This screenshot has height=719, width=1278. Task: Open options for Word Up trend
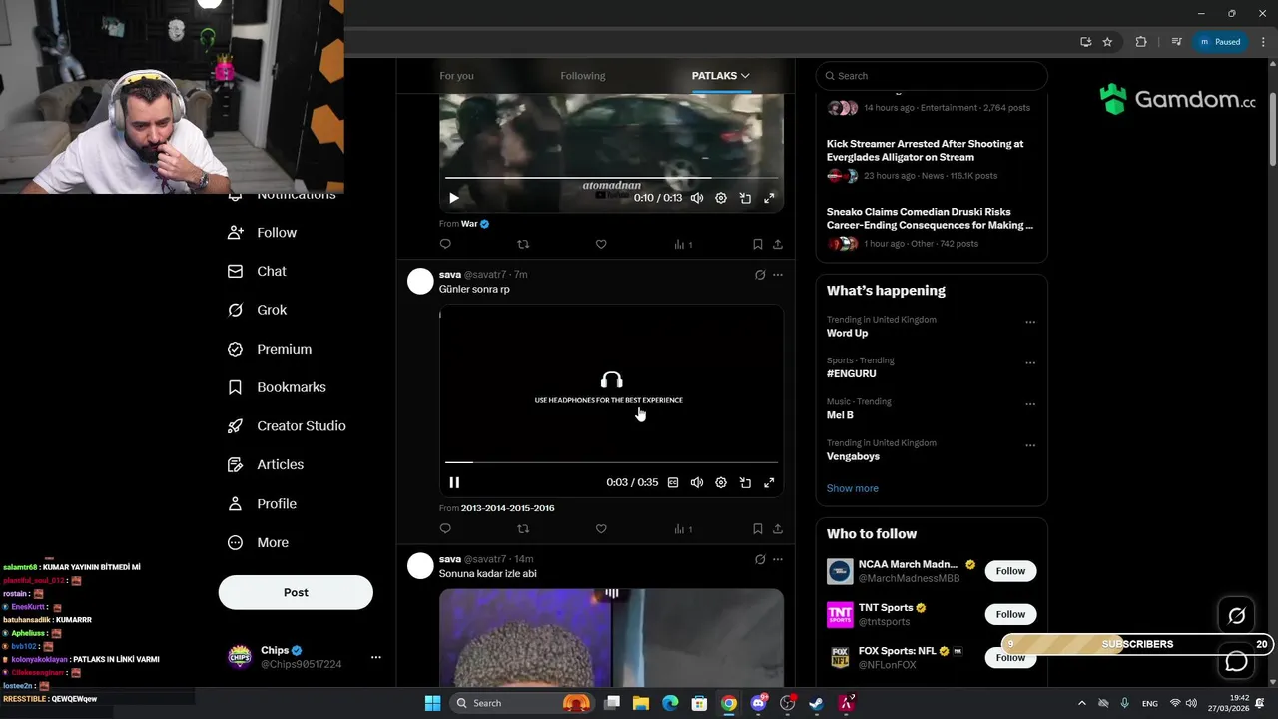coord(1030,323)
